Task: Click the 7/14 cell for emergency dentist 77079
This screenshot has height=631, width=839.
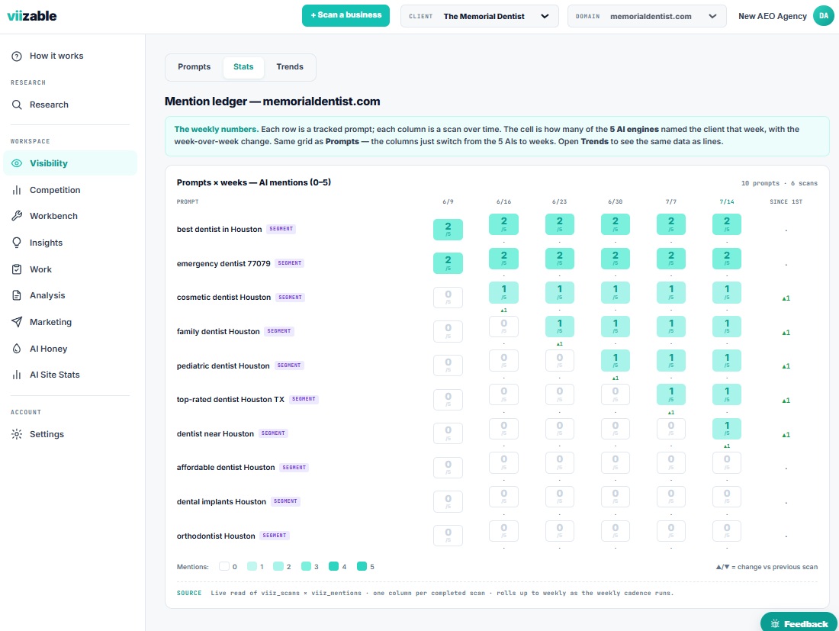Action: (727, 259)
